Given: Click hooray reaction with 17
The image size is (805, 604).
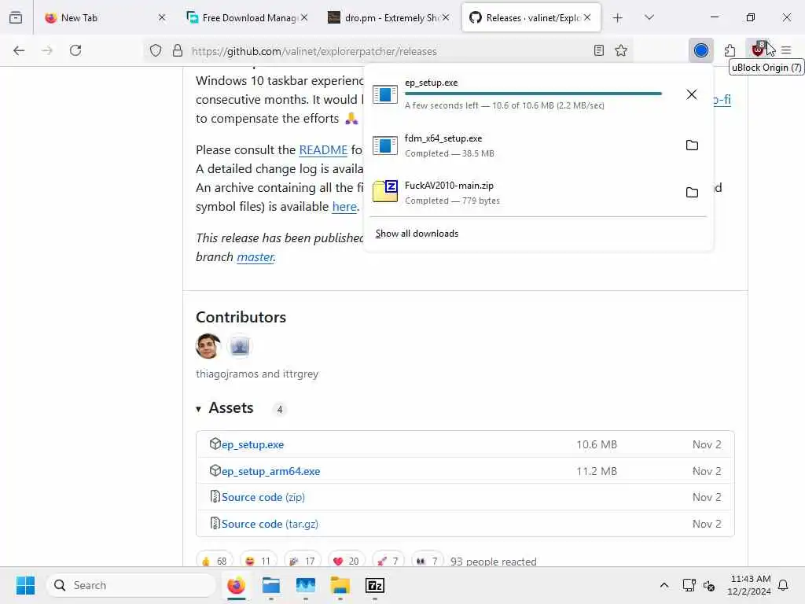Looking at the screenshot, I should [303, 561].
